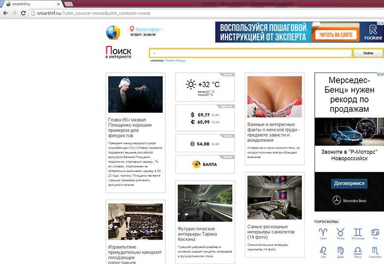The height and width of the screenshot is (264, 384).
Task: Open the Plushenko skater thumbnail
Action: point(136,94)
